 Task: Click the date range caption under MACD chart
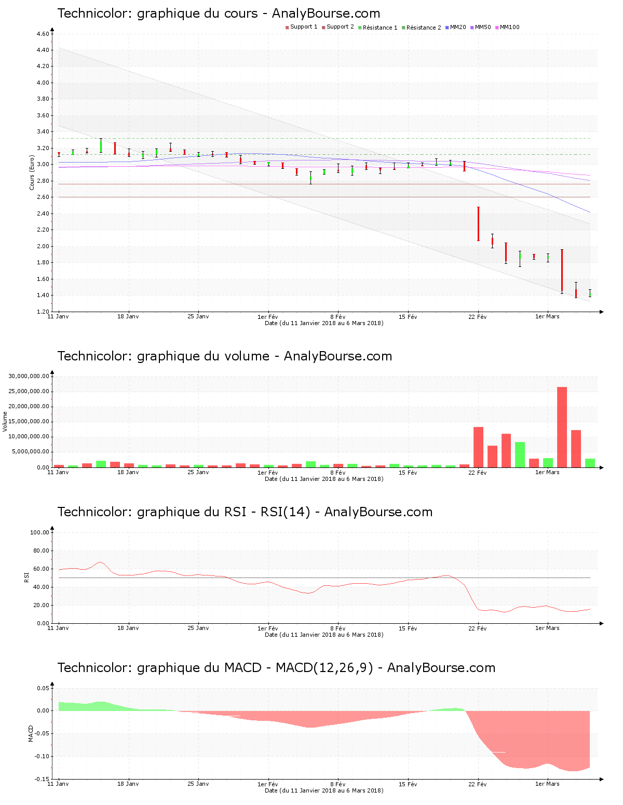click(x=324, y=790)
